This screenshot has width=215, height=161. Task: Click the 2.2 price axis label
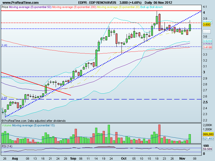coord(205,120)
